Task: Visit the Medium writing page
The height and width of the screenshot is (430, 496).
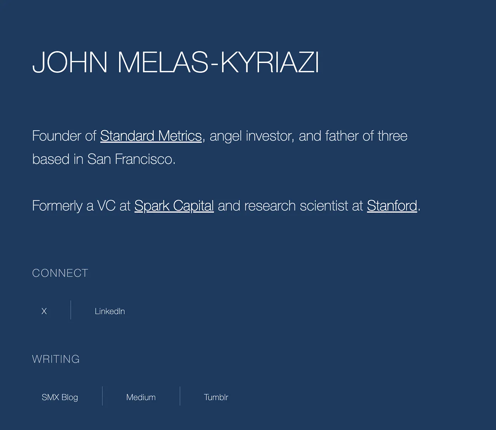Action: pos(141,397)
